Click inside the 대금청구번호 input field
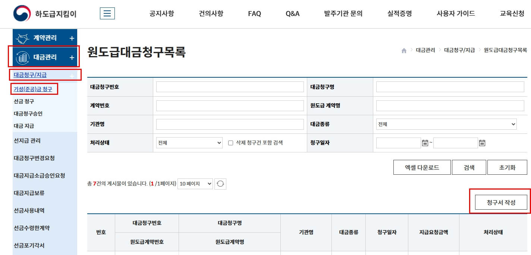This screenshot has width=531, height=255. 229,87
